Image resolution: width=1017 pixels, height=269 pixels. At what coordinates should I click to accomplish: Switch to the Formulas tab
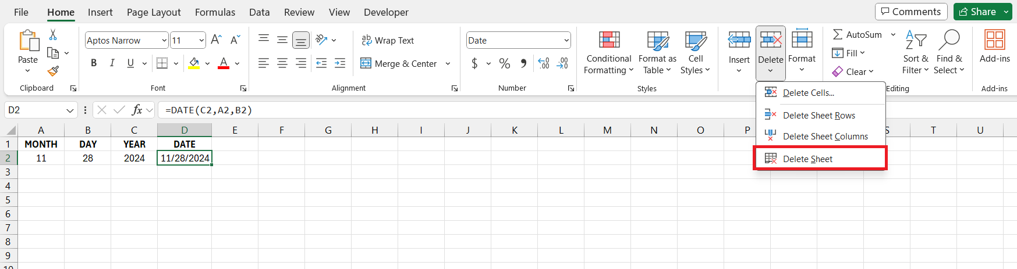[215, 12]
